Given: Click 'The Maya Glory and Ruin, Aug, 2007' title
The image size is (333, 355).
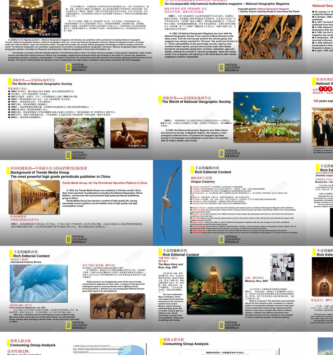Looking at the screenshot, I should (170, 266).
